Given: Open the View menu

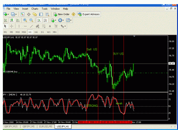Looking at the screenshot, I should pyautogui.click(x=16, y=9).
